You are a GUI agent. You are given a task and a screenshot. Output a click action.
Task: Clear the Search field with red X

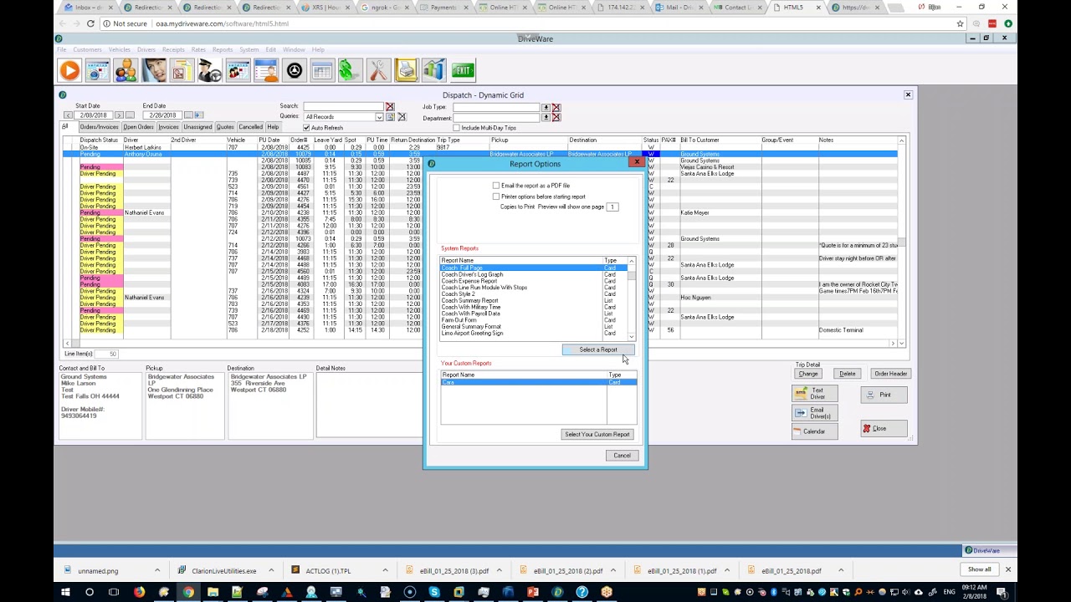pyautogui.click(x=390, y=107)
